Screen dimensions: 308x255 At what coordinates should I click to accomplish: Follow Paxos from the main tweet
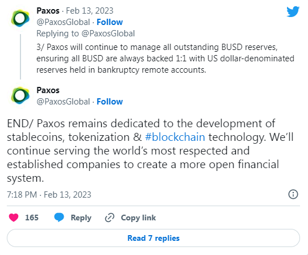point(110,102)
